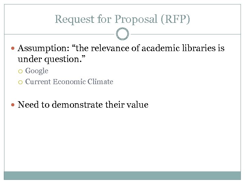The height and width of the screenshot is (184, 245).
Task: Click the divider line right of the circle
Action: coord(185,34)
